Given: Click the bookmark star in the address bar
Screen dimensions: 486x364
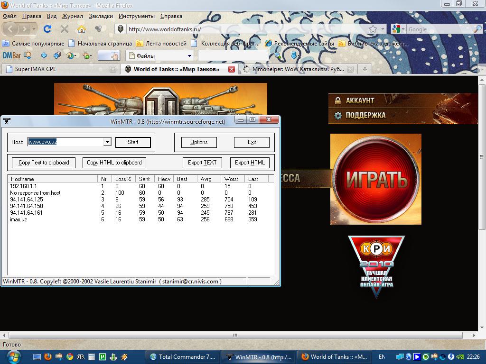Looking at the screenshot, I should (x=373, y=29).
